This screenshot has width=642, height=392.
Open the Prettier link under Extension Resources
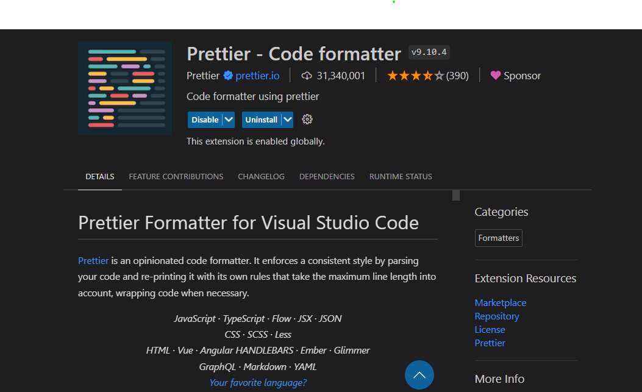pos(490,343)
